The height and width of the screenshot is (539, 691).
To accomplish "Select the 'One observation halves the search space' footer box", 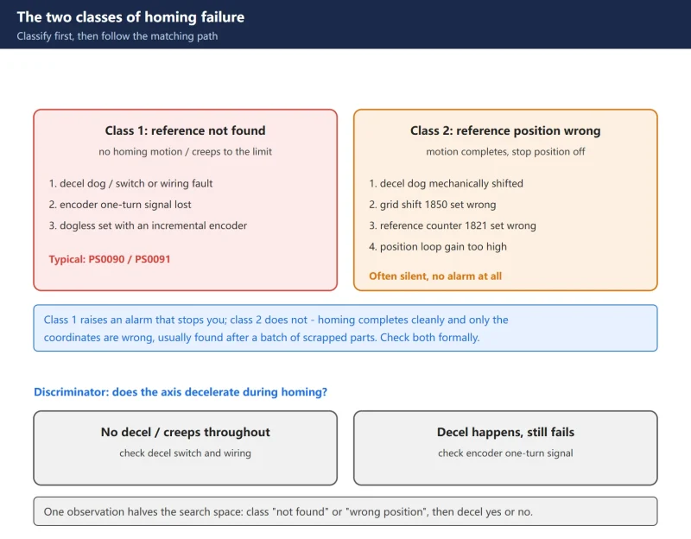I will [345, 511].
